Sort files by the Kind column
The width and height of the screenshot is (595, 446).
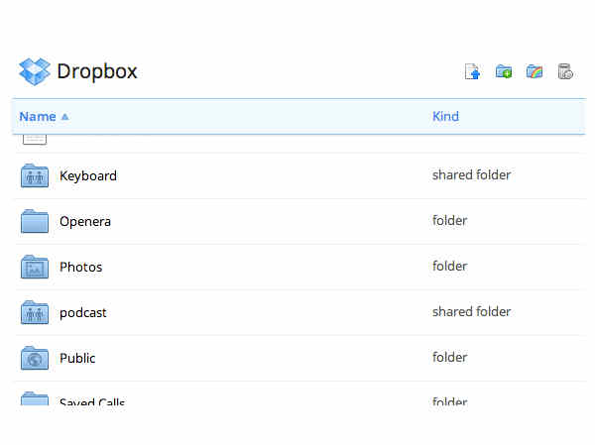tap(445, 117)
